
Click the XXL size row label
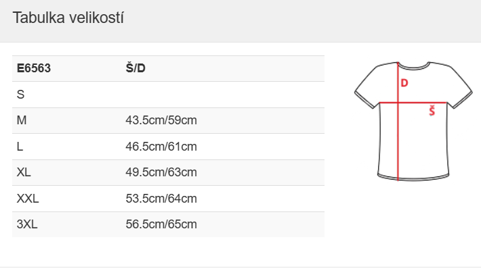pyautogui.click(x=28, y=199)
